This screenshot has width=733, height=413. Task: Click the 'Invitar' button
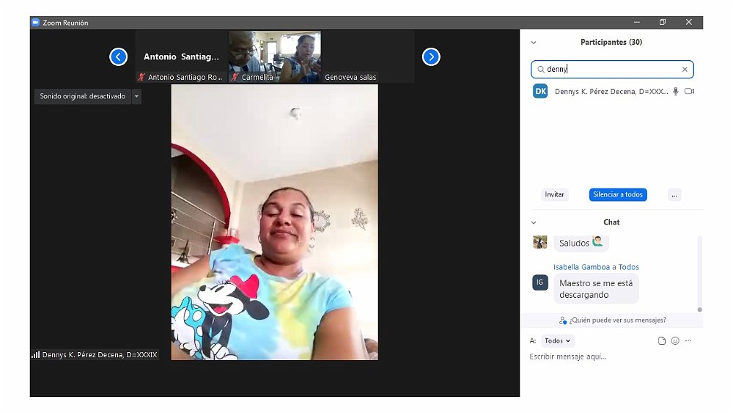coord(555,194)
